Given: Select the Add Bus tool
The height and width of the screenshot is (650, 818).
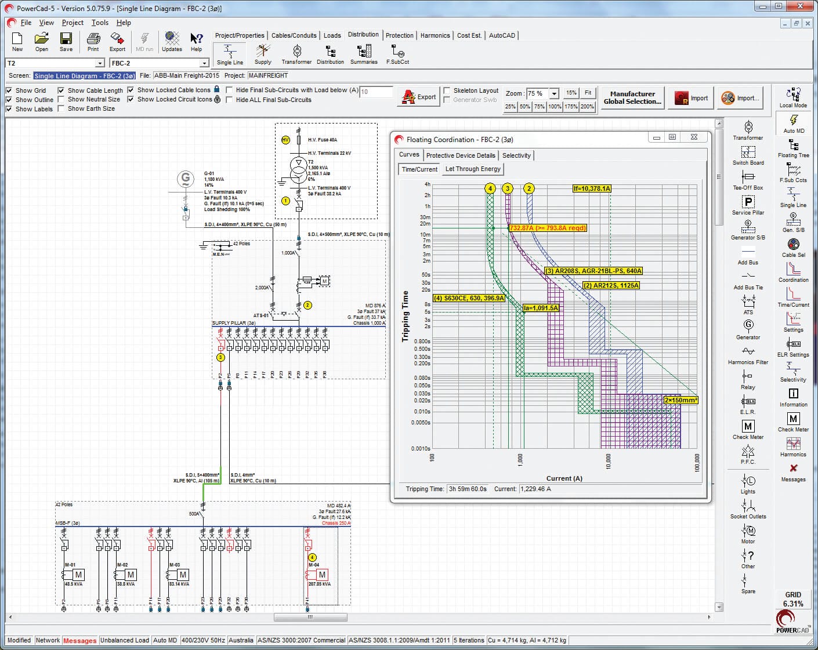Looking at the screenshot, I should 747,257.
